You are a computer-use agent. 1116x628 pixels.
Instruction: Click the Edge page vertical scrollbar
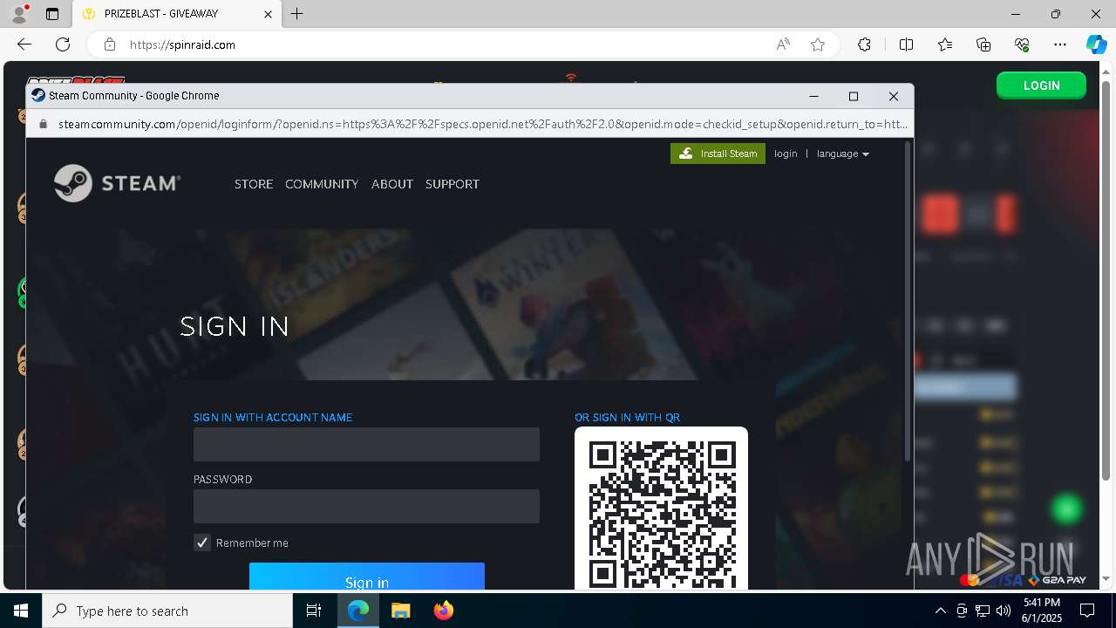(x=1106, y=279)
